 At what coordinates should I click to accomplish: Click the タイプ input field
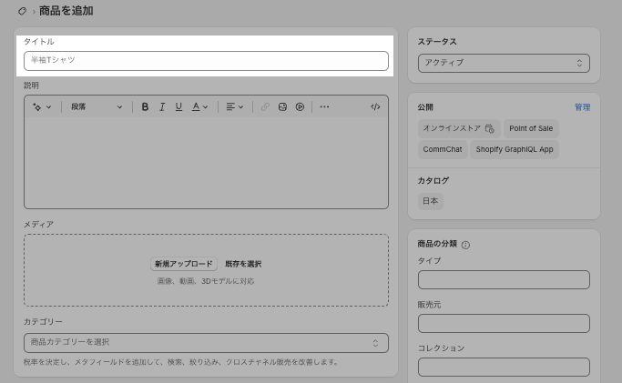pos(504,279)
